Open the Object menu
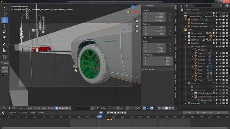The image size is (230, 129). point(51,108)
